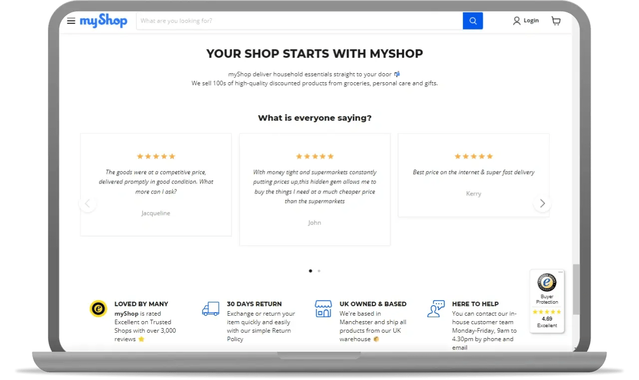Click the blue search magnifier button
Image resolution: width=639 pixels, height=380 pixels.
[x=473, y=21]
